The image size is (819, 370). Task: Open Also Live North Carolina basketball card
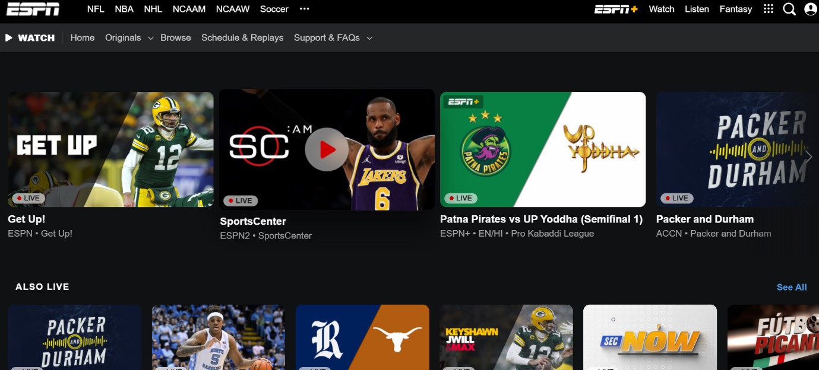(x=219, y=337)
